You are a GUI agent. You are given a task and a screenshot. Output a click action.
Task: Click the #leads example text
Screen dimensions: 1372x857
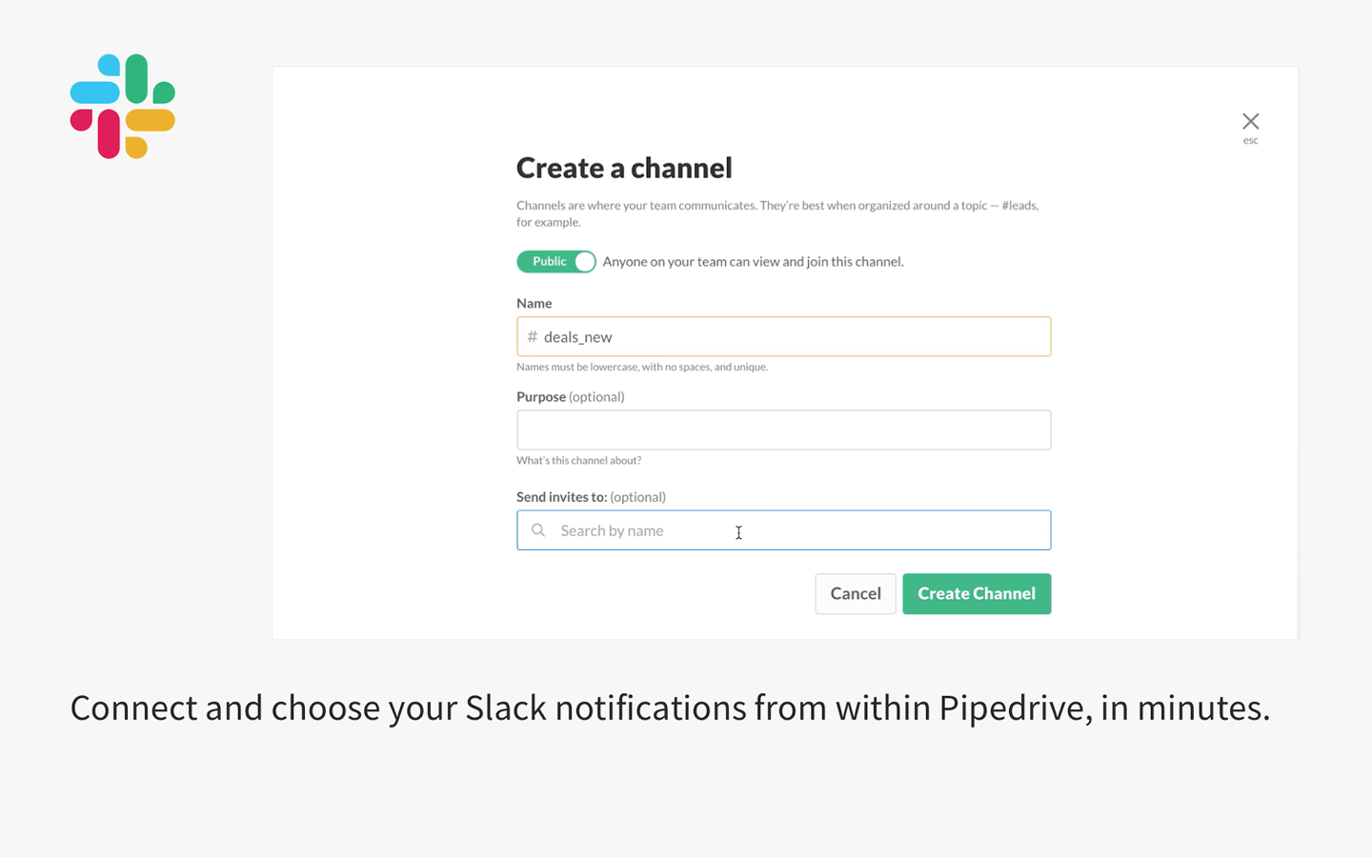tap(1021, 205)
